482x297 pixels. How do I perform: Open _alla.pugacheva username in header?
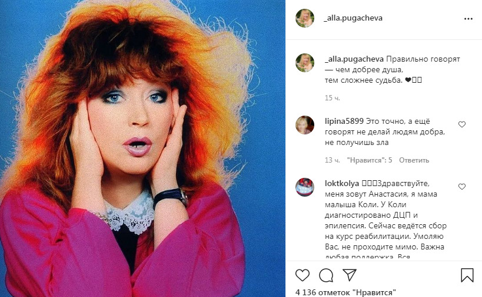click(x=353, y=18)
